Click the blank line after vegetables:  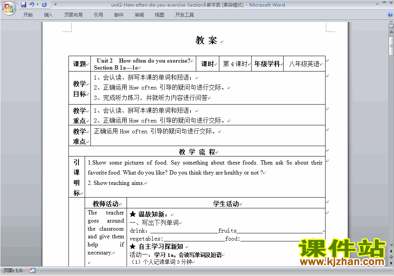194,239
